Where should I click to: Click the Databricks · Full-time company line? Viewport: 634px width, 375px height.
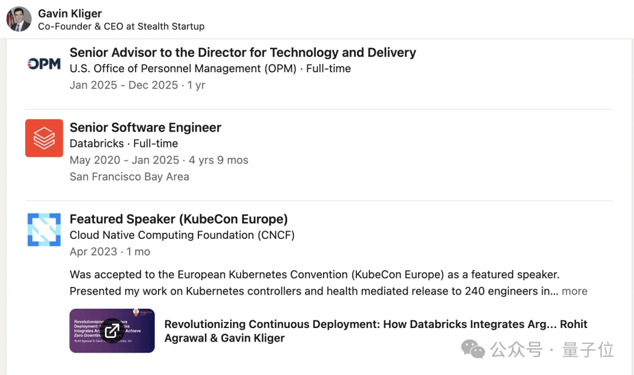pos(124,143)
